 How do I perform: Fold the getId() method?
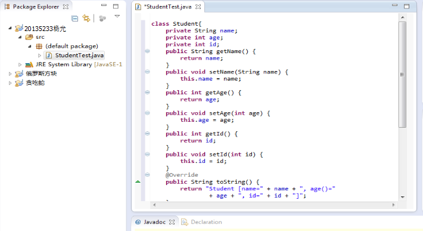point(147,133)
